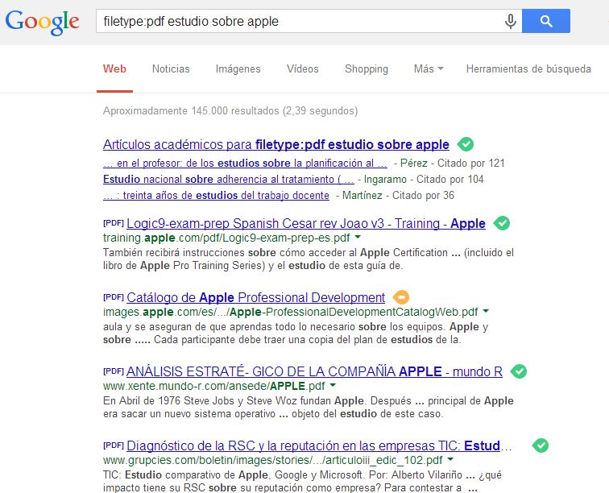
Task: Open the Catálogo de Apple Professional Development link
Action: pos(255,297)
